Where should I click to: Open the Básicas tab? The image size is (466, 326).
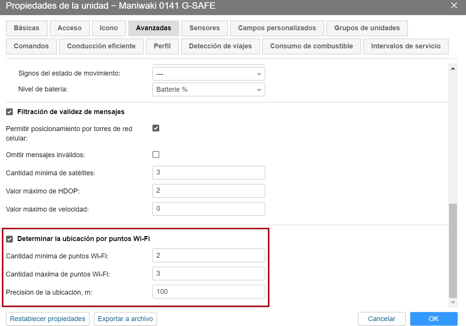tap(26, 28)
